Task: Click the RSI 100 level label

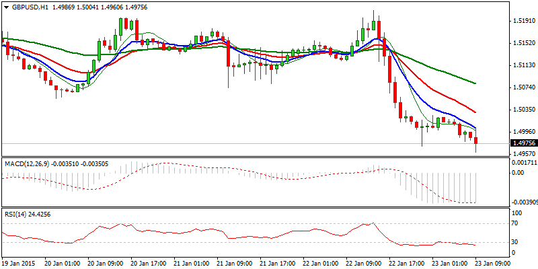Action: (x=517, y=213)
